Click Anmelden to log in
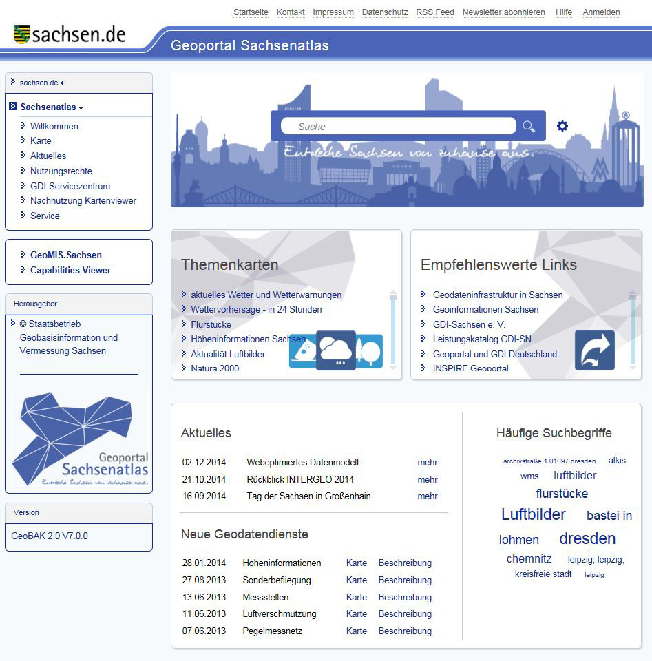Screen dimensions: 652x661 coord(601,12)
